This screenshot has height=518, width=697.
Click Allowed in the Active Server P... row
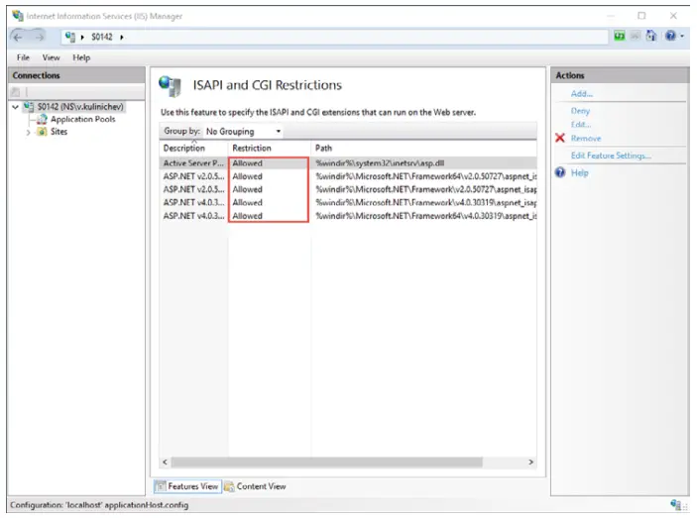click(248, 162)
